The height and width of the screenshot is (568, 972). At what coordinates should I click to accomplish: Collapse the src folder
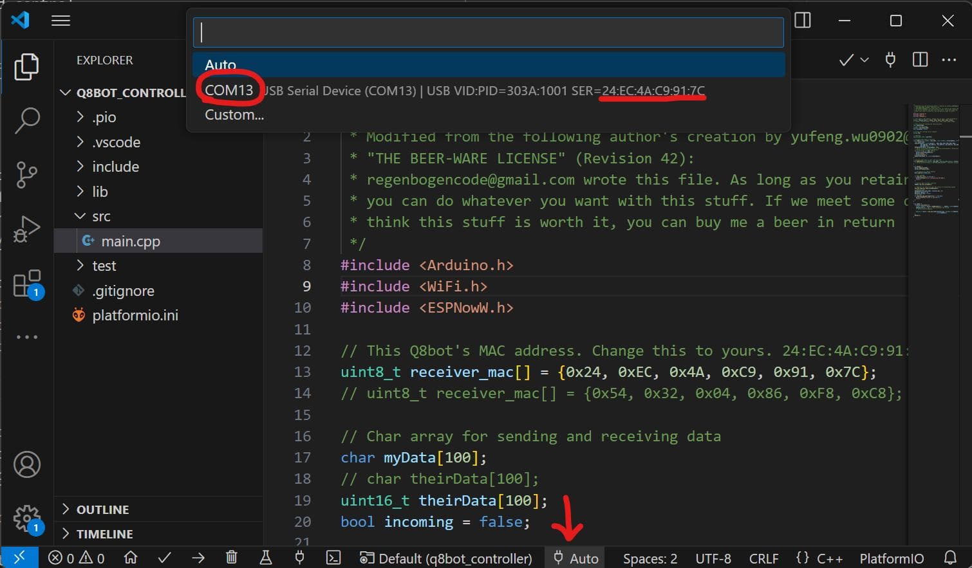coord(159,216)
